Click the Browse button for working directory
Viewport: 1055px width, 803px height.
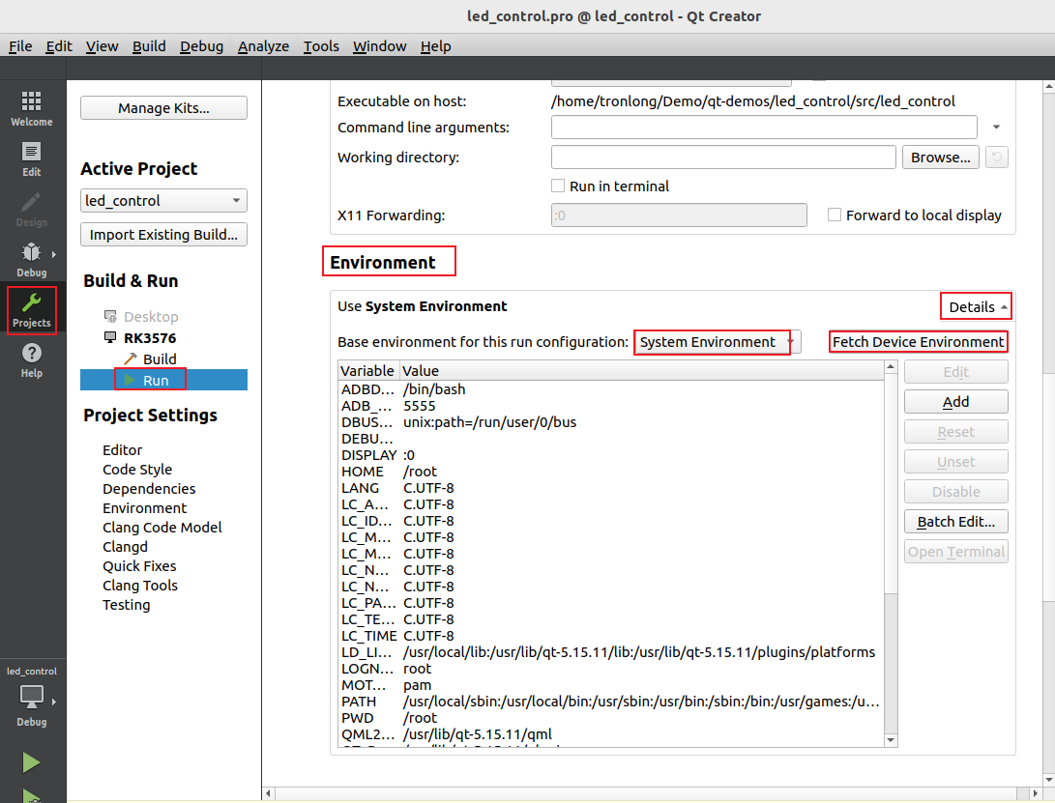940,158
